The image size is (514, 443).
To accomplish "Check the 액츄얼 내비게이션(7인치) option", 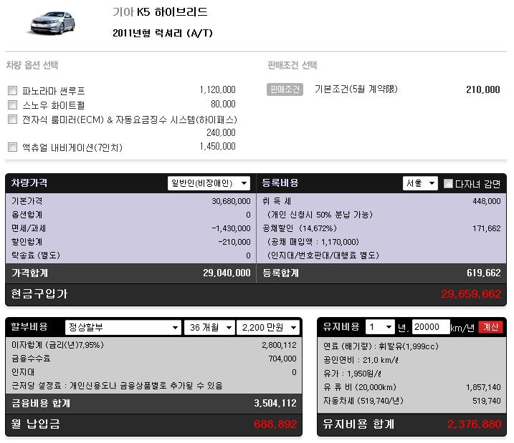I will [x=12, y=147].
